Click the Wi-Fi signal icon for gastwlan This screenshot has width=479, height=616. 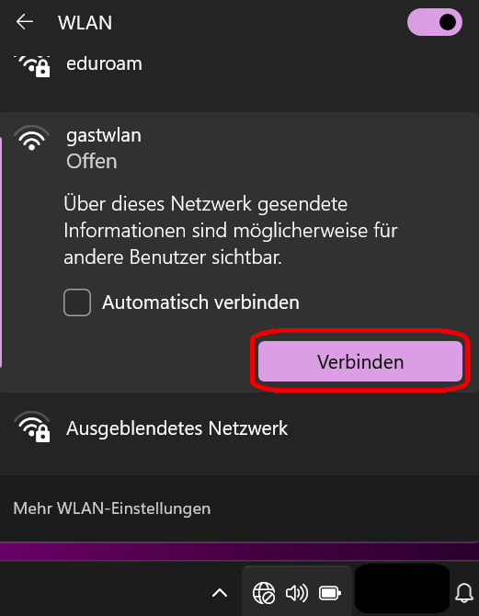[32, 138]
